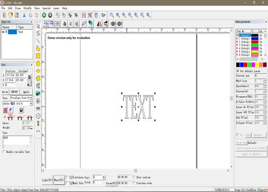The width and height of the screenshot is (268, 192).
Task: Click the Mirror horizontal triangle icon
Action: [x=99, y=23]
